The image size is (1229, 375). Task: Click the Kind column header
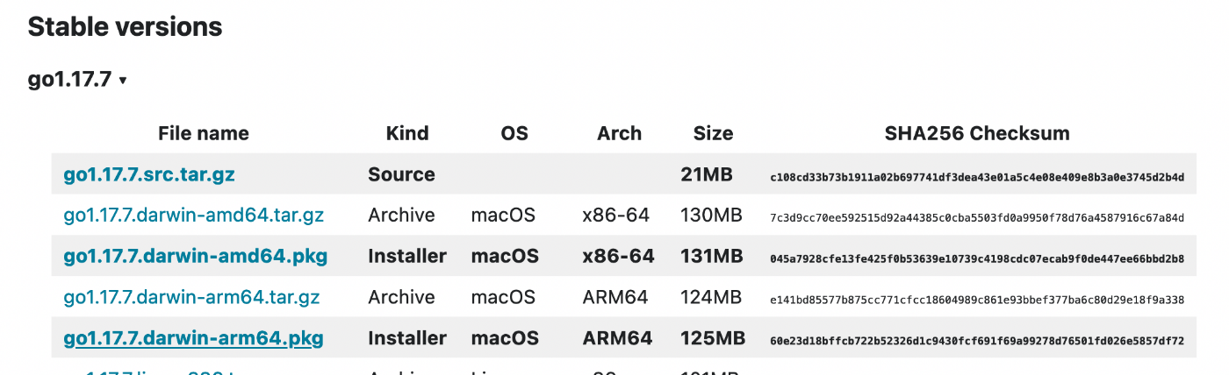coord(407,134)
